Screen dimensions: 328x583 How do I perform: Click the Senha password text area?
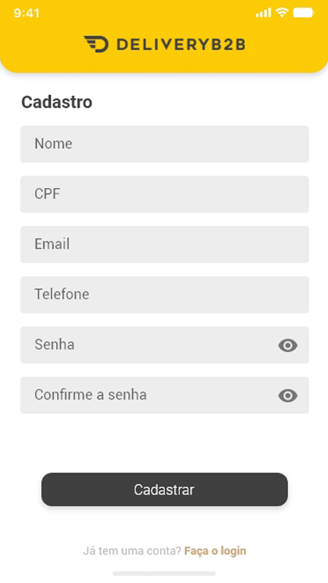(x=148, y=345)
